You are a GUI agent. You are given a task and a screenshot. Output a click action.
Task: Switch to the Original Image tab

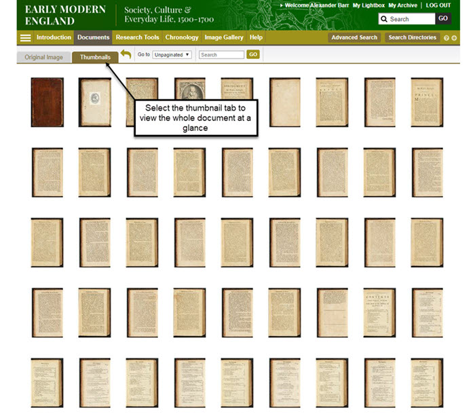coord(44,57)
